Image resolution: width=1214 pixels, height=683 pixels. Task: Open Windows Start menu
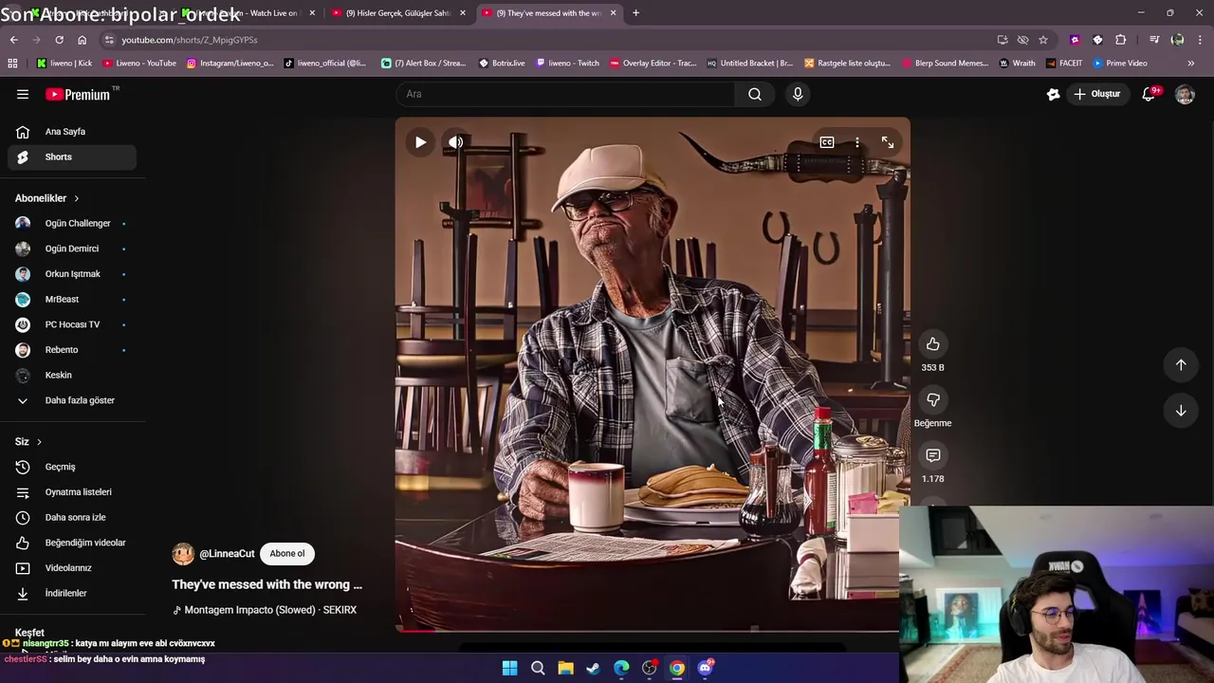click(509, 668)
